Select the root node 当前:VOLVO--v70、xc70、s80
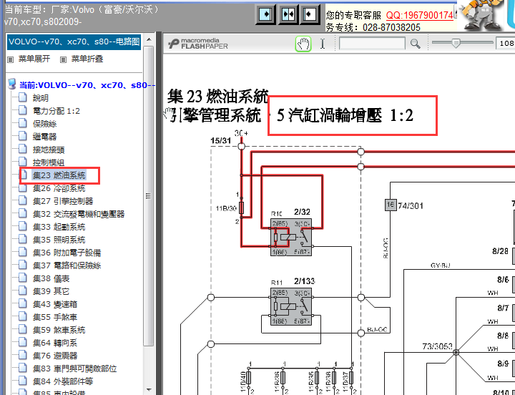This screenshot has height=395, width=515. pyautogui.click(x=87, y=85)
